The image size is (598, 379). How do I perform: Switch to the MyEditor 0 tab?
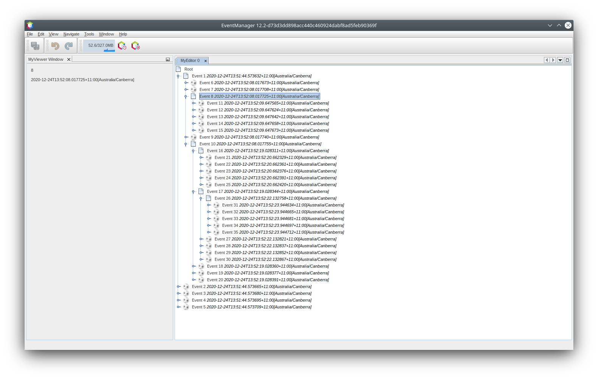pos(190,61)
